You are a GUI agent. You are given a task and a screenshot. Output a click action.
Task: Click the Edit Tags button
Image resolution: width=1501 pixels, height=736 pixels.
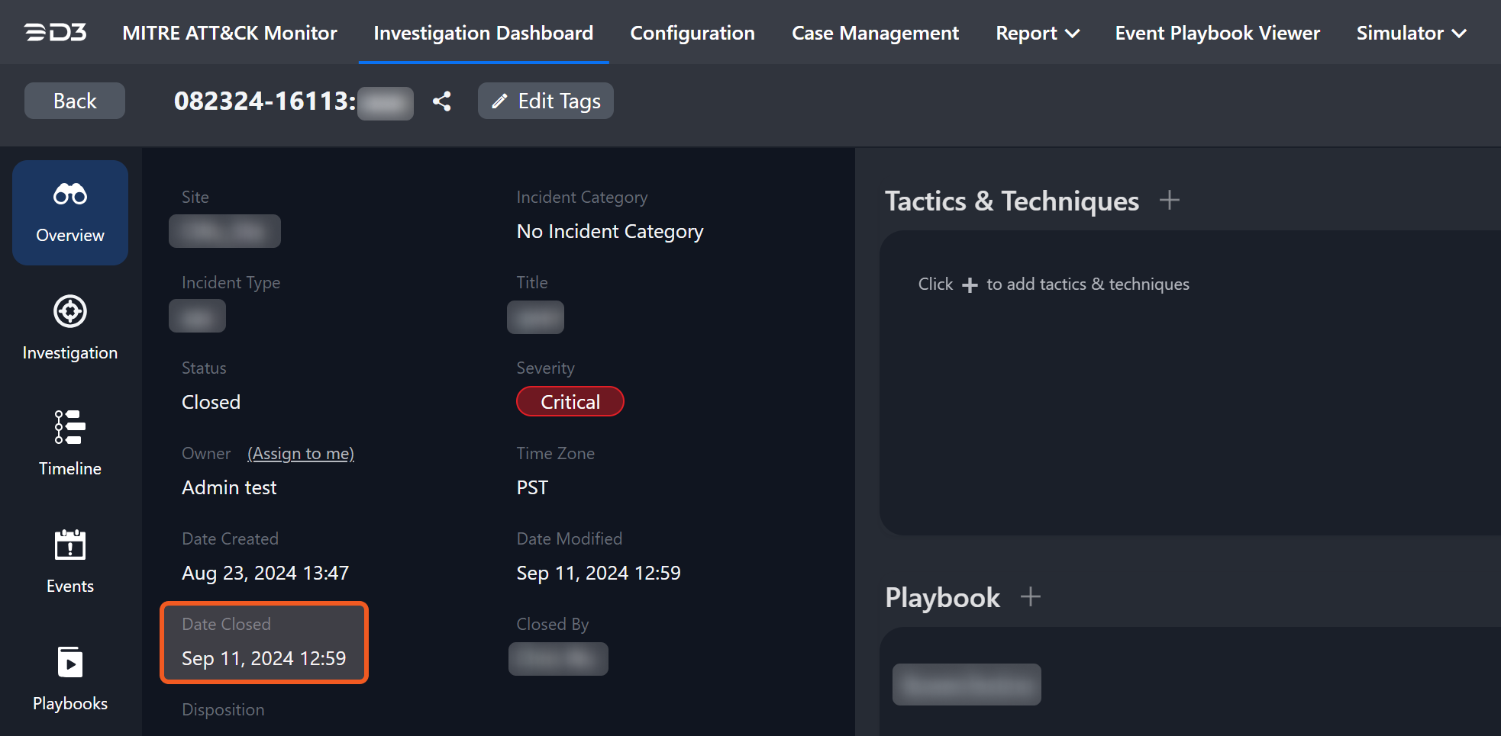click(x=546, y=101)
